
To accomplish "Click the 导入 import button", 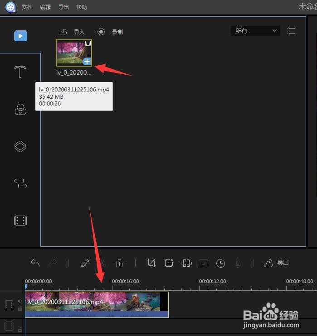I will point(79,32).
